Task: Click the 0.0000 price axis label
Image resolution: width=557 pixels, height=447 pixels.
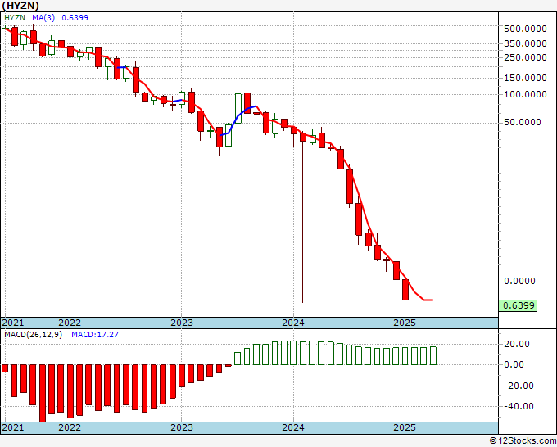Action: (519, 281)
